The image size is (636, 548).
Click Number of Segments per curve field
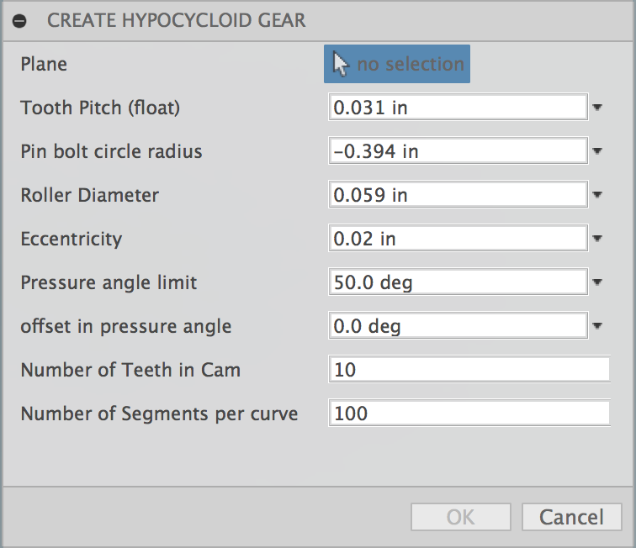469,414
